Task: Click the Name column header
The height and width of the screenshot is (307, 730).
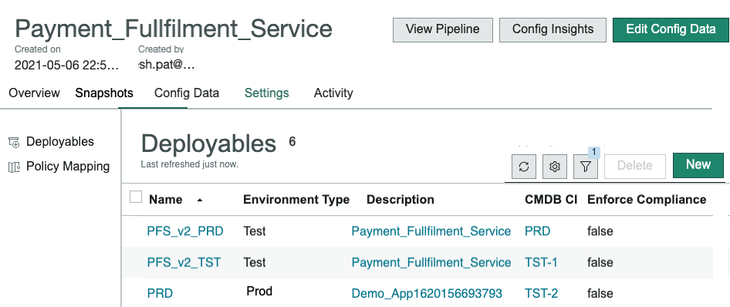Action: point(166,200)
